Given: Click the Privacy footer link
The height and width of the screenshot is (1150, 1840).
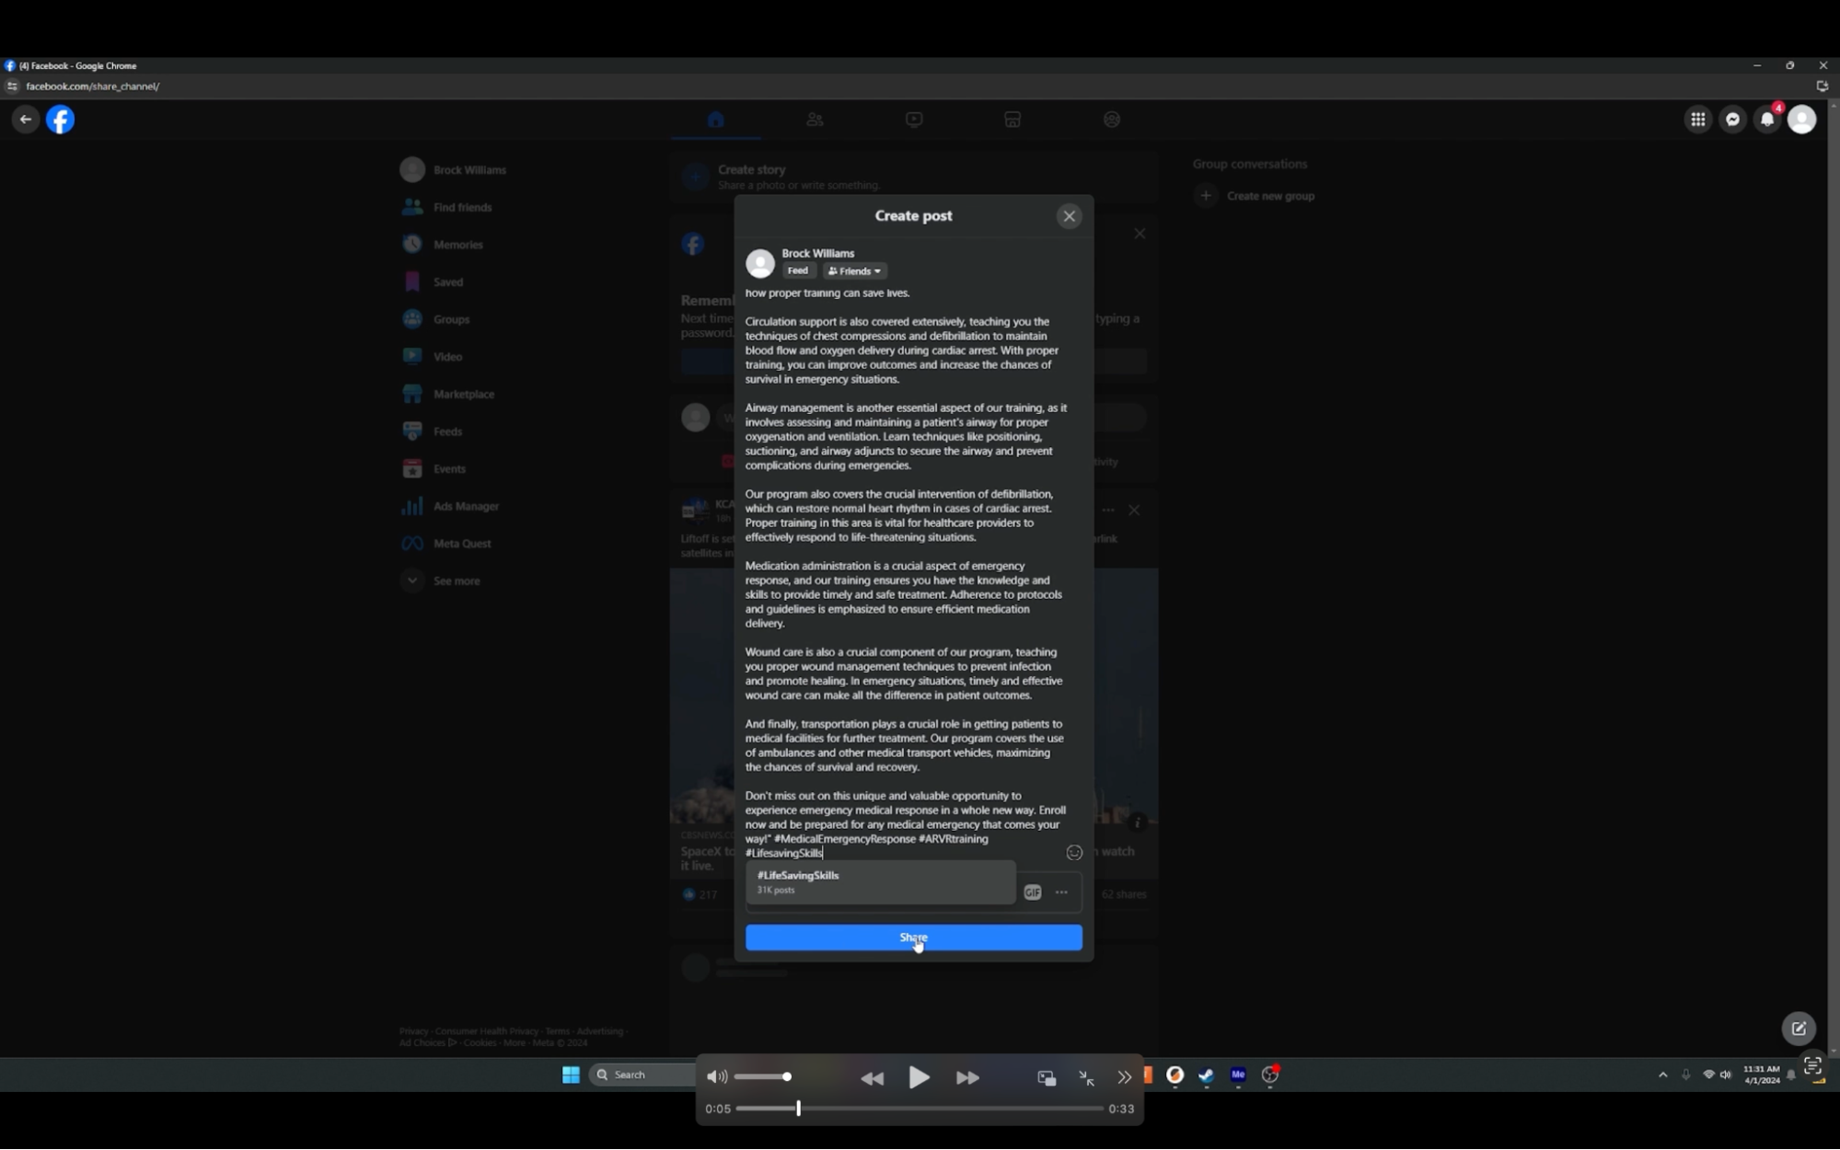Looking at the screenshot, I should coord(414,1031).
